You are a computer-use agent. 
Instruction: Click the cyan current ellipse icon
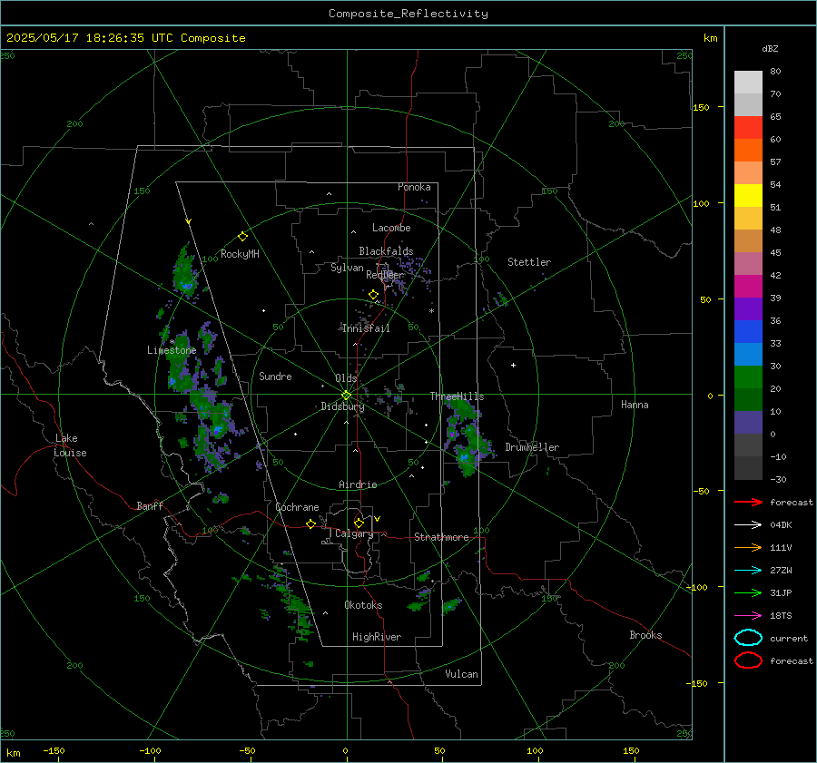point(748,638)
